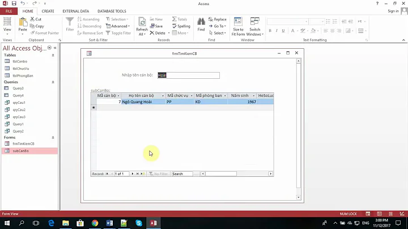
Task: Open Microsoft Edge from taskbar
Action: pos(51,223)
